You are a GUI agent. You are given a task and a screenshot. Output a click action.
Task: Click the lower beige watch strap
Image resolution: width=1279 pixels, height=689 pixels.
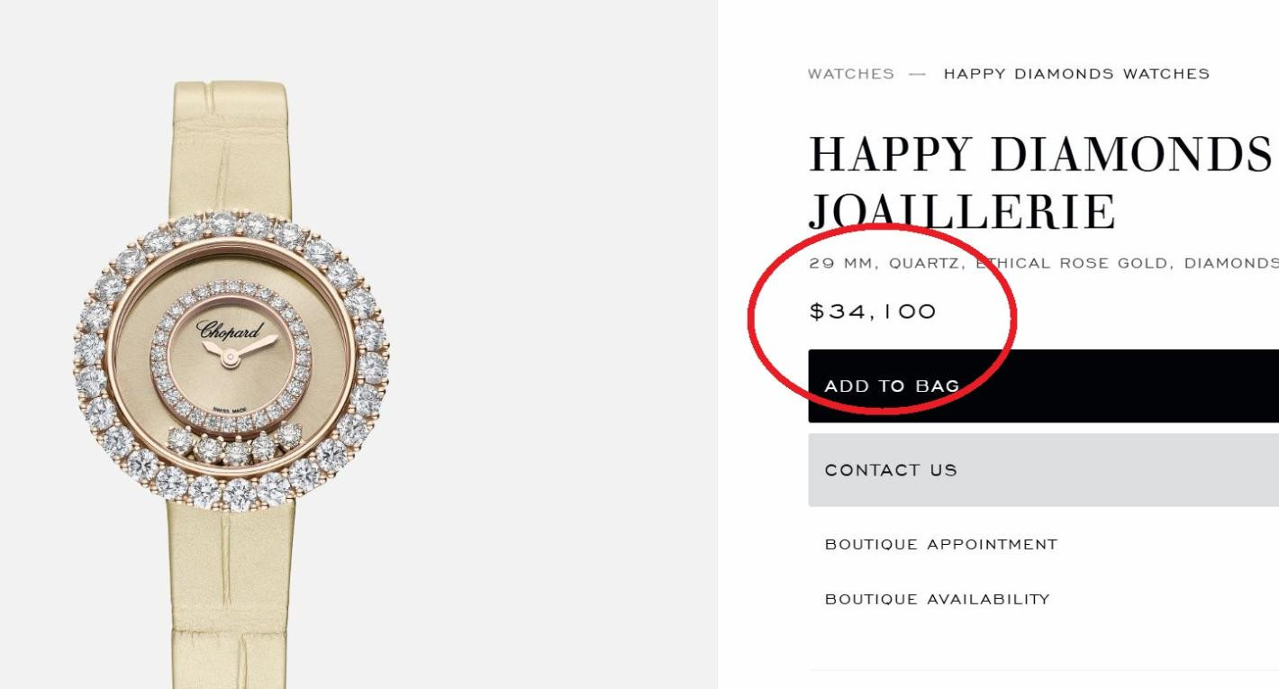(x=231, y=594)
